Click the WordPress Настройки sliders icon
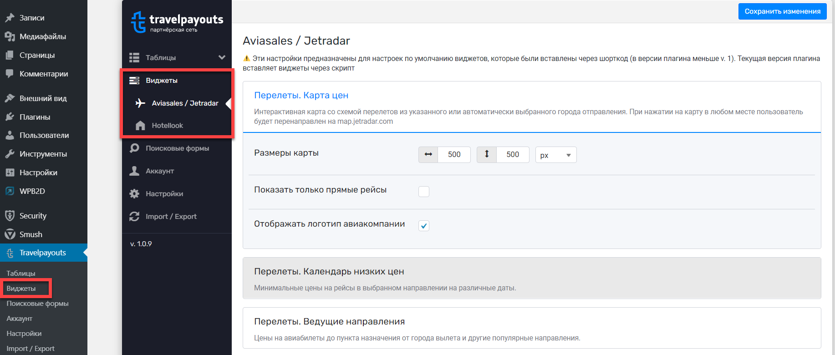835x355 pixels. [x=10, y=172]
